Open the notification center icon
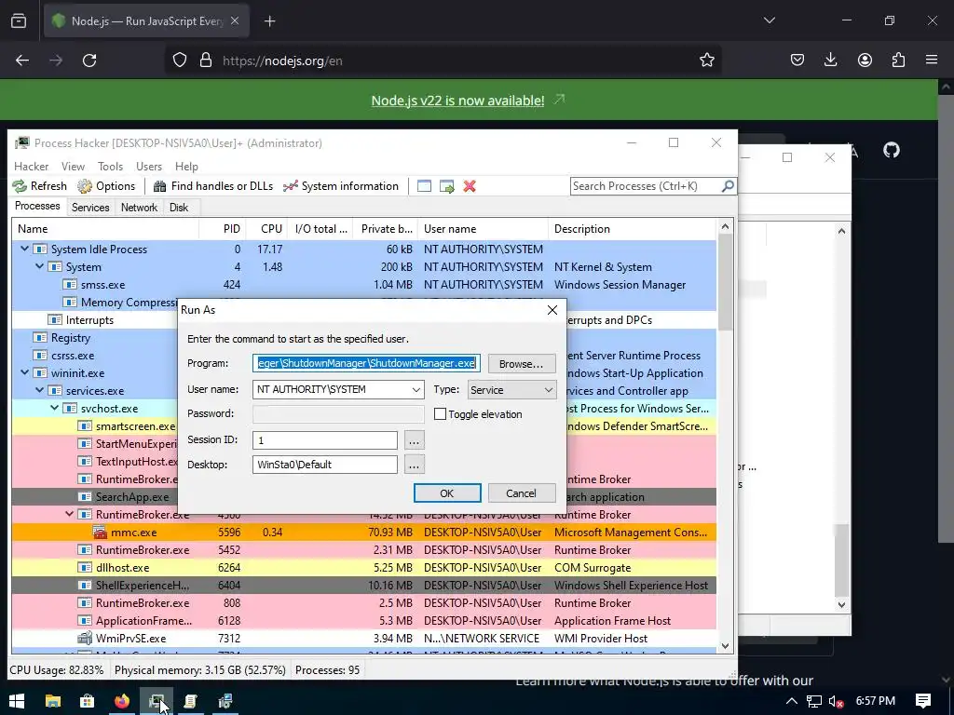Image resolution: width=954 pixels, height=715 pixels. [x=923, y=701]
